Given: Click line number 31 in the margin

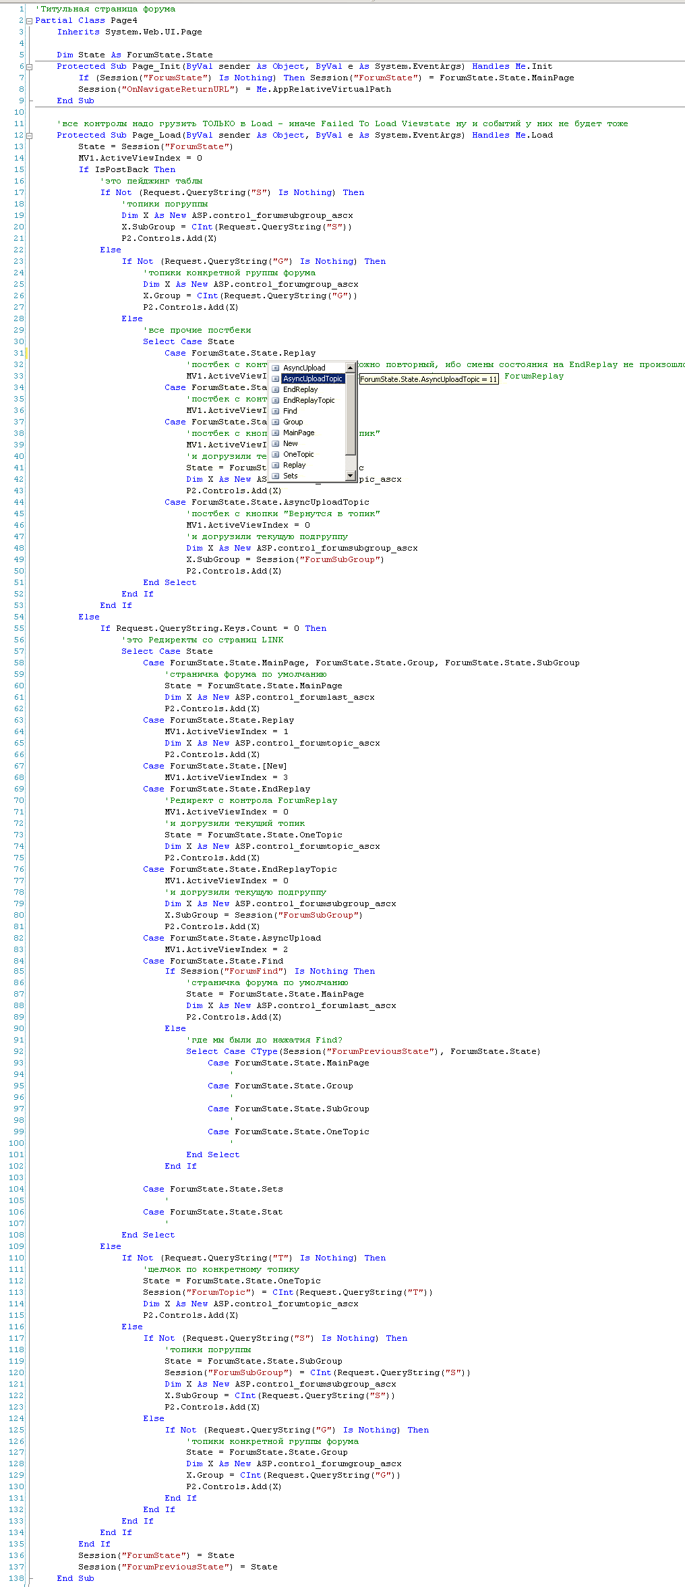Looking at the screenshot, I should [18, 353].
